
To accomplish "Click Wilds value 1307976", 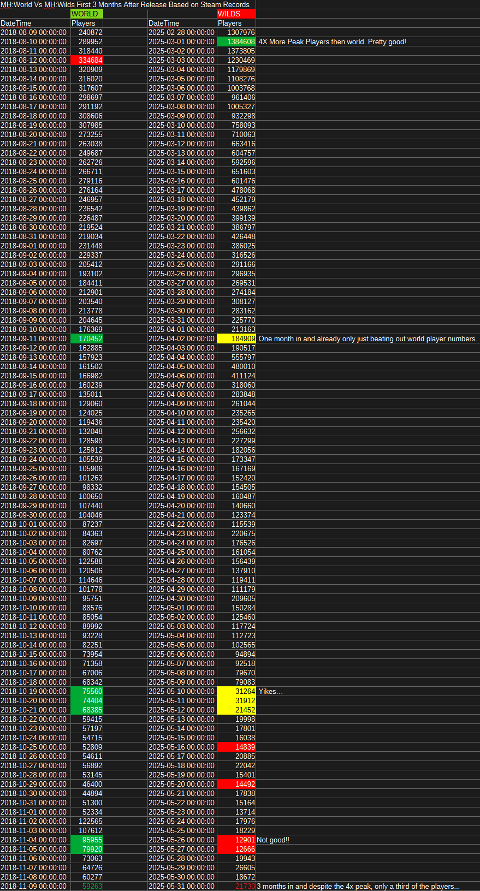I will [236, 32].
